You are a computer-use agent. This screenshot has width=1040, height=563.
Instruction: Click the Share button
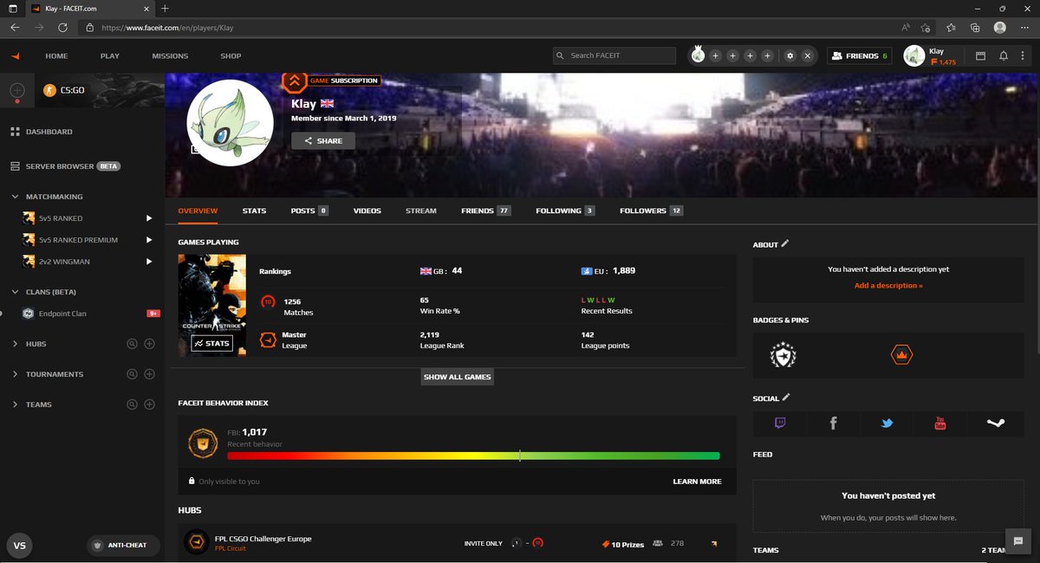click(323, 140)
